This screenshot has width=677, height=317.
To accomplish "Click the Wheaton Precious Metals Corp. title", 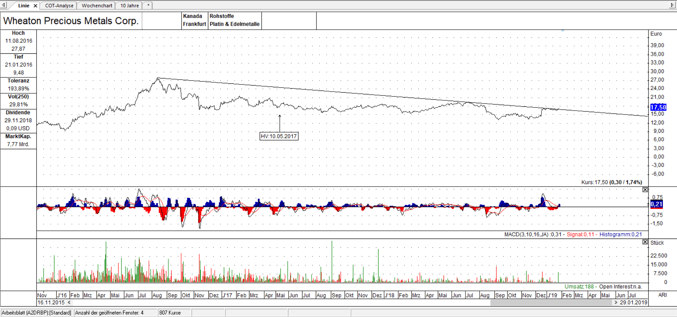I will coord(71,21).
